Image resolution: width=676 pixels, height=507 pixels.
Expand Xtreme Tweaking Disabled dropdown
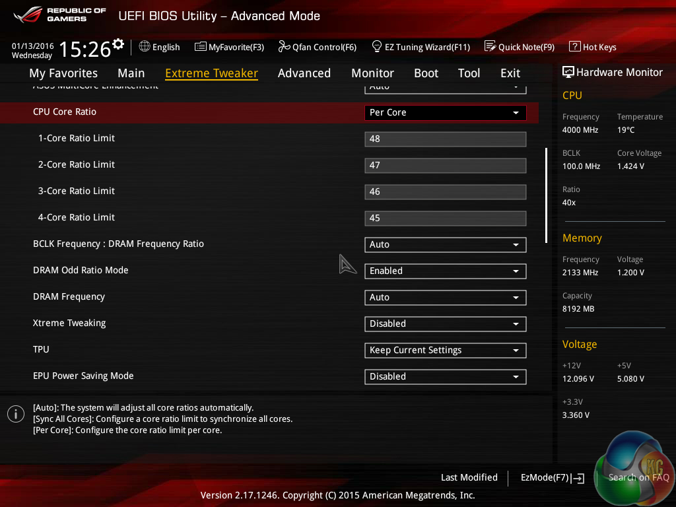[446, 323]
